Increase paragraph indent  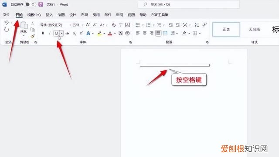click(x=178, y=25)
